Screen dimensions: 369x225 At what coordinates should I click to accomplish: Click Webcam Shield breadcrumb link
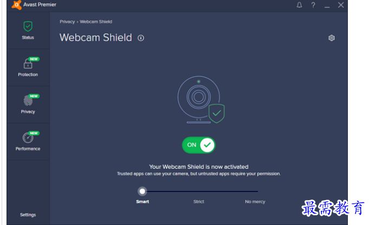(96, 22)
